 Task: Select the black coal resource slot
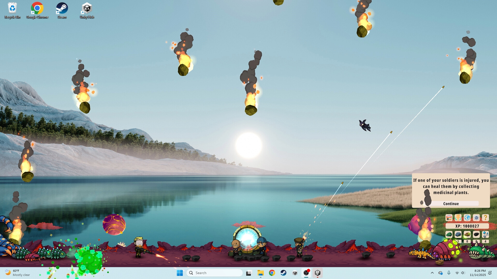click(476, 235)
